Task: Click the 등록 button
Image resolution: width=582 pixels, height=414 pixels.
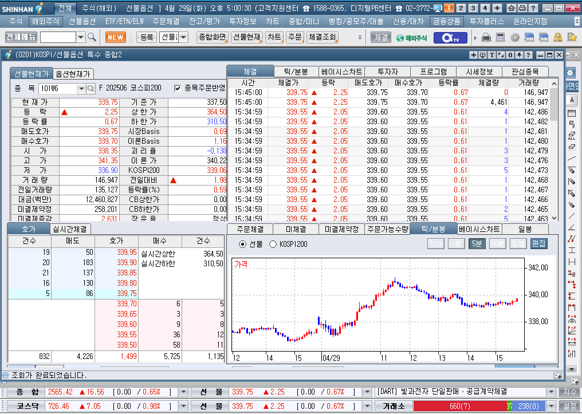Action: point(147,37)
